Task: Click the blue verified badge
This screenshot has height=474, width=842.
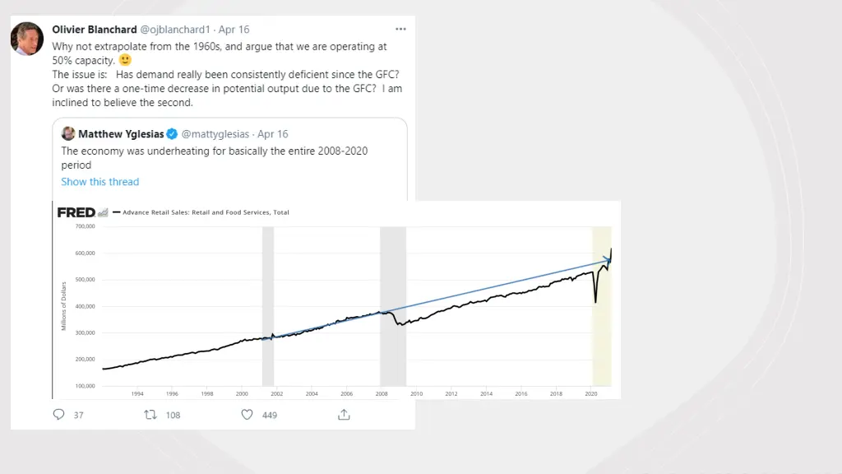Action: [x=172, y=134]
